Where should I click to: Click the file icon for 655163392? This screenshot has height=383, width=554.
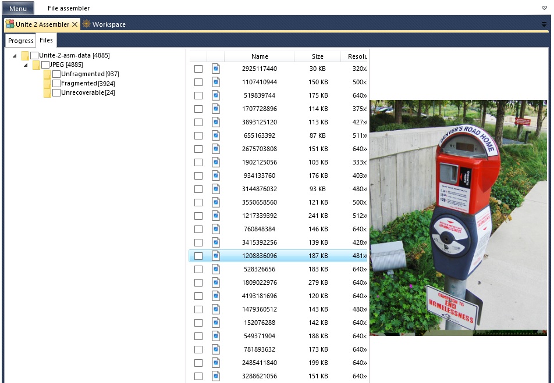click(x=216, y=135)
